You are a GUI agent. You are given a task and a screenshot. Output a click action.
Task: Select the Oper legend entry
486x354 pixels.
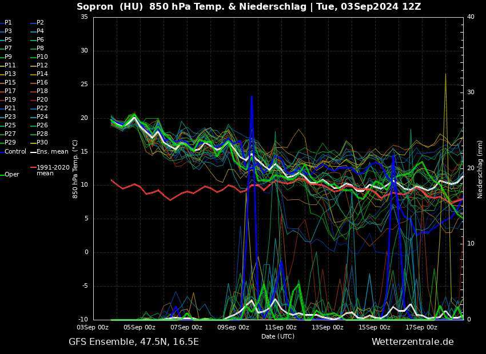tap(11, 175)
